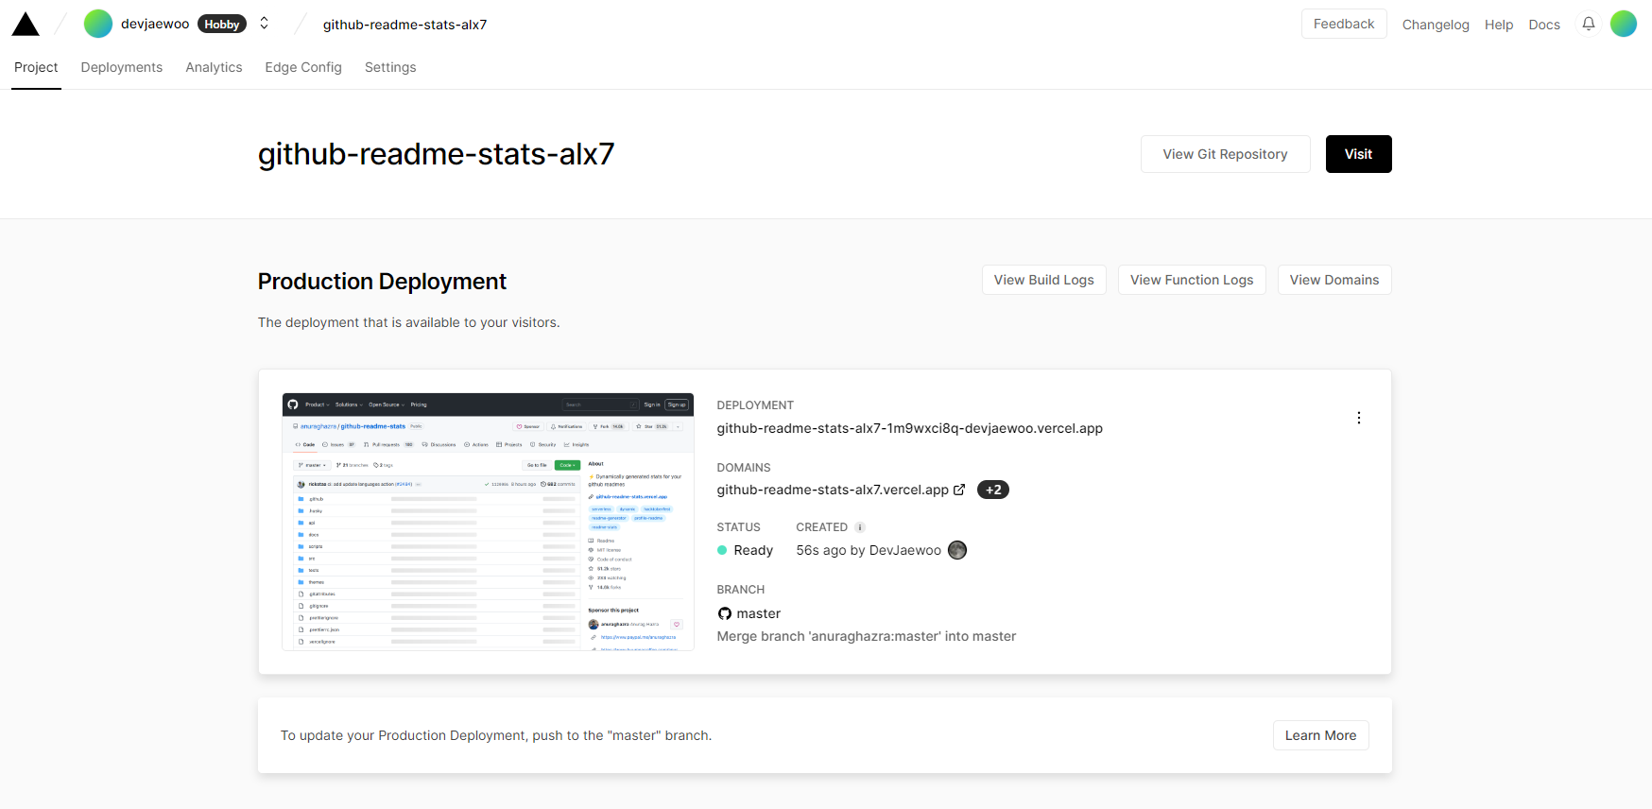
Task: Switch to the Edge Config tab
Action: pyautogui.click(x=303, y=67)
